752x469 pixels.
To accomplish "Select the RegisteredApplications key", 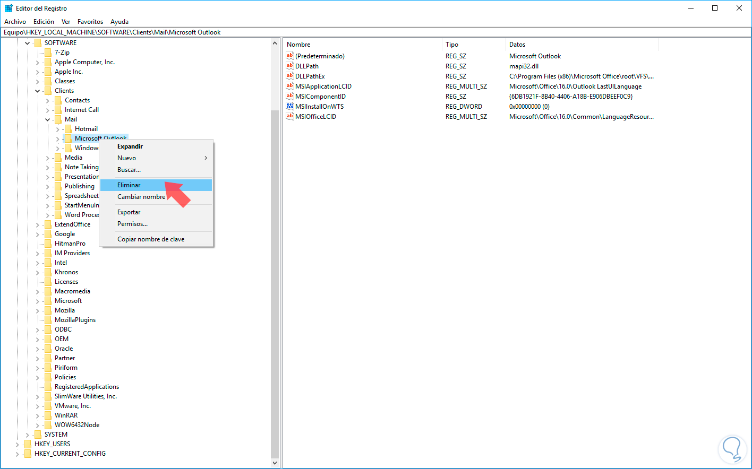I will point(87,387).
